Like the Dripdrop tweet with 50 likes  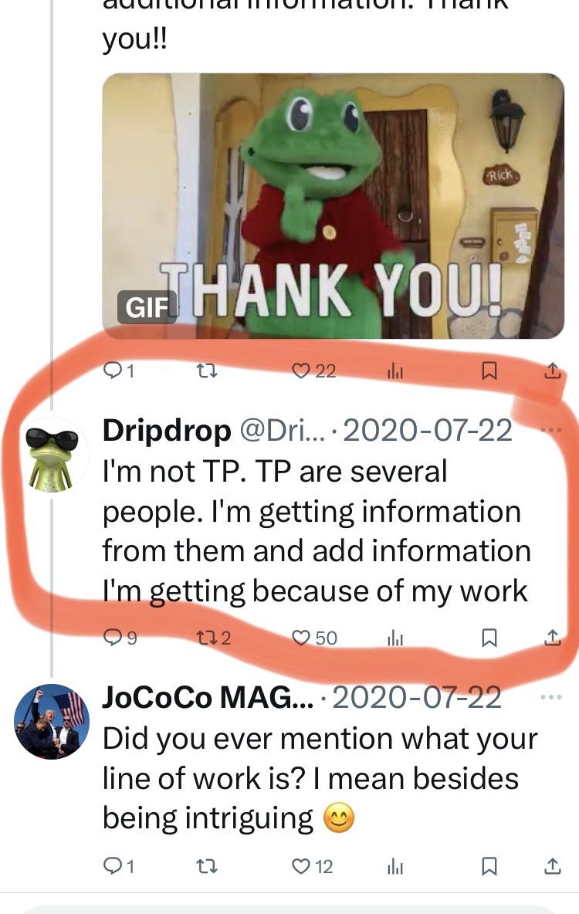(x=314, y=638)
